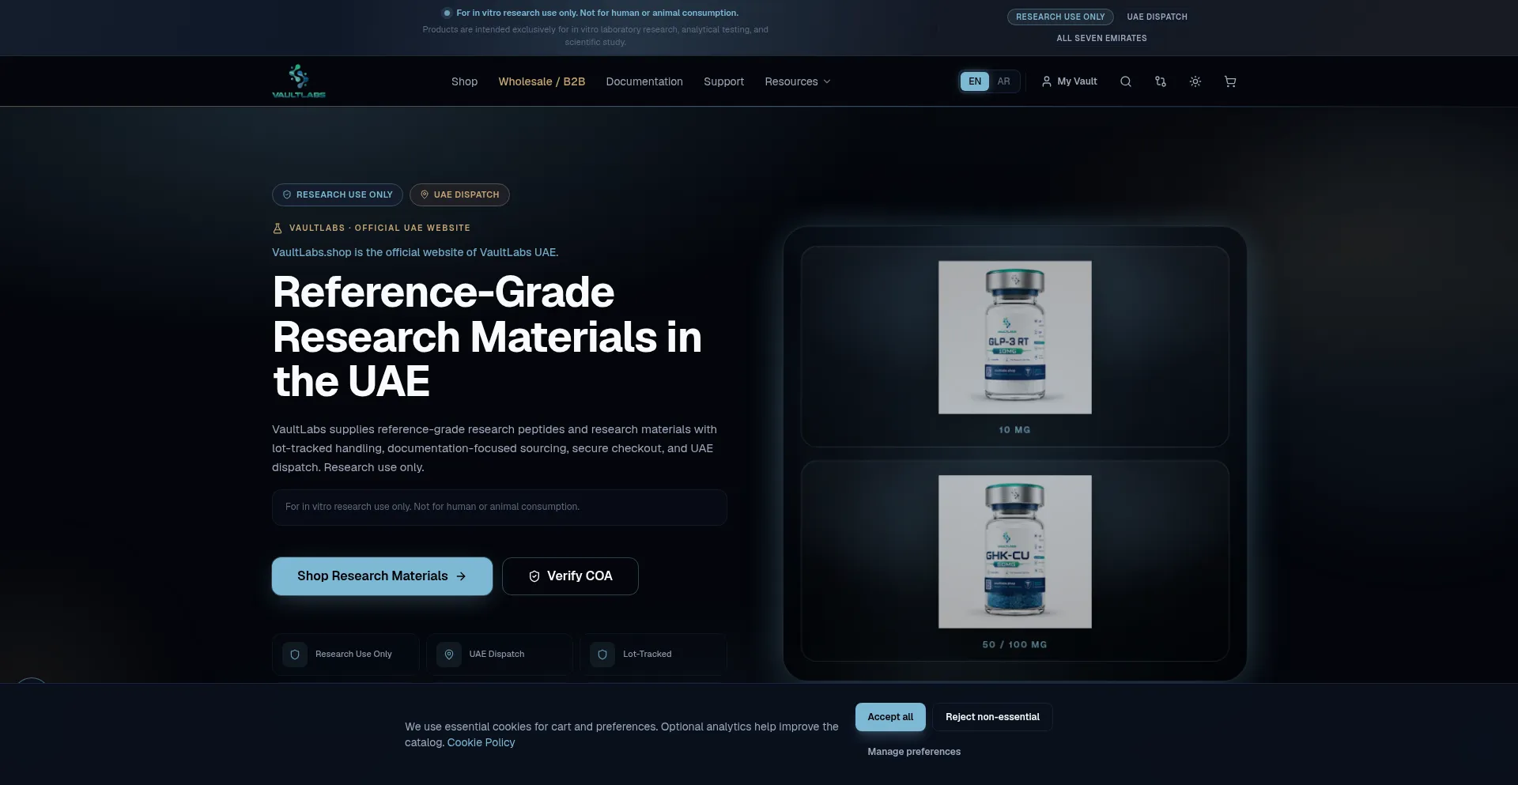Viewport: 1518px width, 785px height.
Task: Click the pin icon in UAE DISPATCH badge
Action: coord(425,194)
